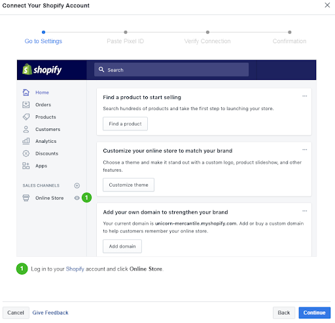Click the Give Feedback link

coord(50,313)
